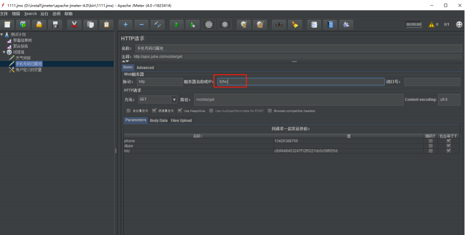Click the 值 column header
Viewport: 465px width, 235px height.
pos(349,136)
